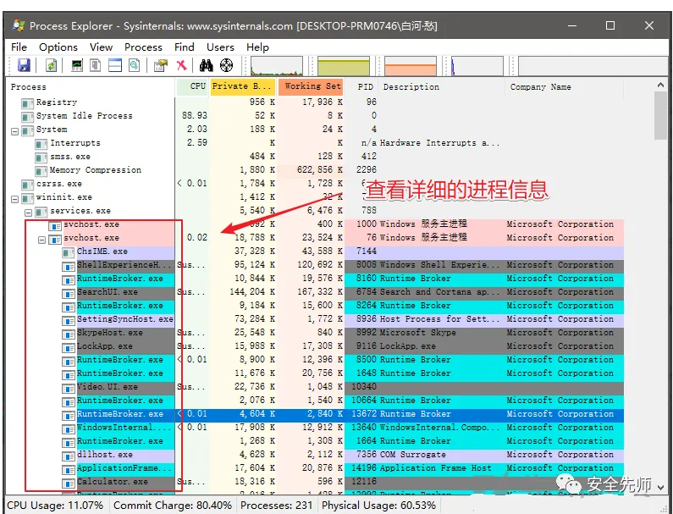Click the View DLLs/Handles toolbar icon

pyautogui.click(x=135, y=65)
